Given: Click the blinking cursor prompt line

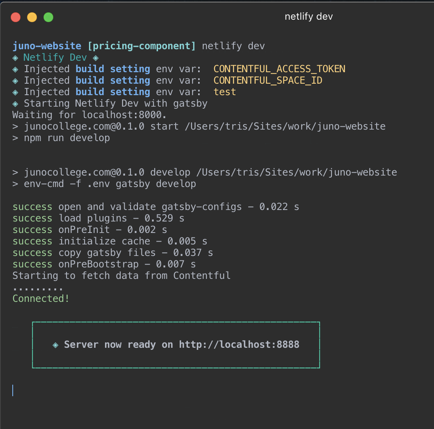Looking at the screenshot, I should 13,390.
